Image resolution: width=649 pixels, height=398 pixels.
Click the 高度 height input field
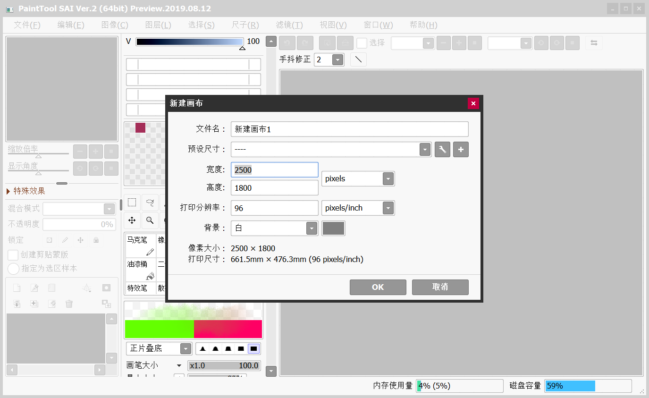[275, 188]
